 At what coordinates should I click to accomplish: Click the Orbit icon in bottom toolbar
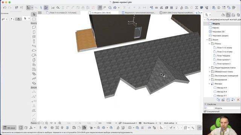pyautogui.click(x=45, y=127)
